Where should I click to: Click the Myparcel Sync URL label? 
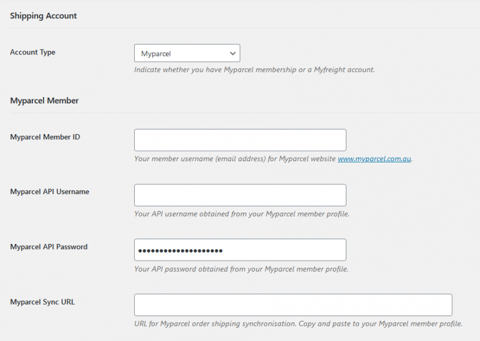click(x=42, y=302)
